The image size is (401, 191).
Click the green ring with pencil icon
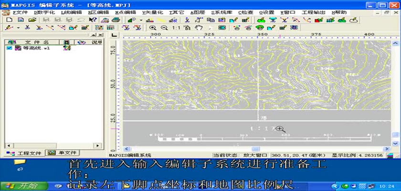click(260, 28)
